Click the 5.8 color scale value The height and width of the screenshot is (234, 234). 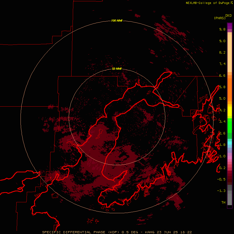coord(222,87)
